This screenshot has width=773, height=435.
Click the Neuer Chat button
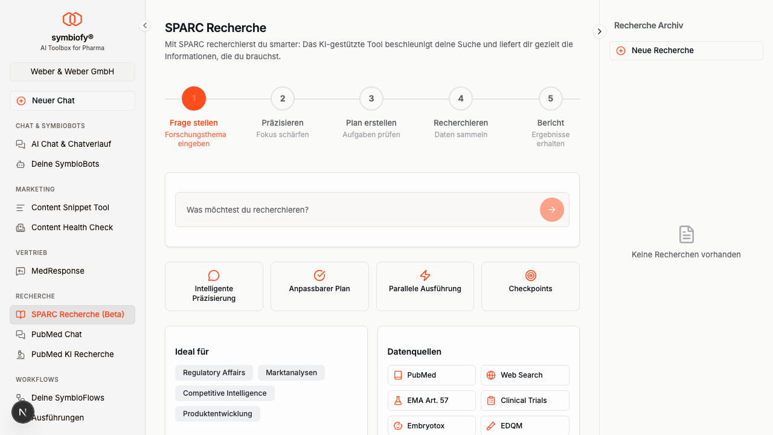point(72,100)
